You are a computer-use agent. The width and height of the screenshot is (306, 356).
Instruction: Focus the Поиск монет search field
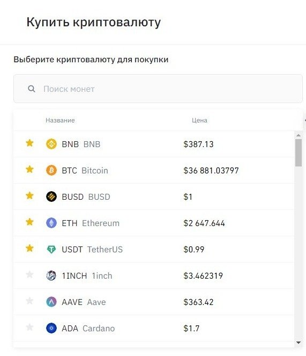[x=158, y=89]
